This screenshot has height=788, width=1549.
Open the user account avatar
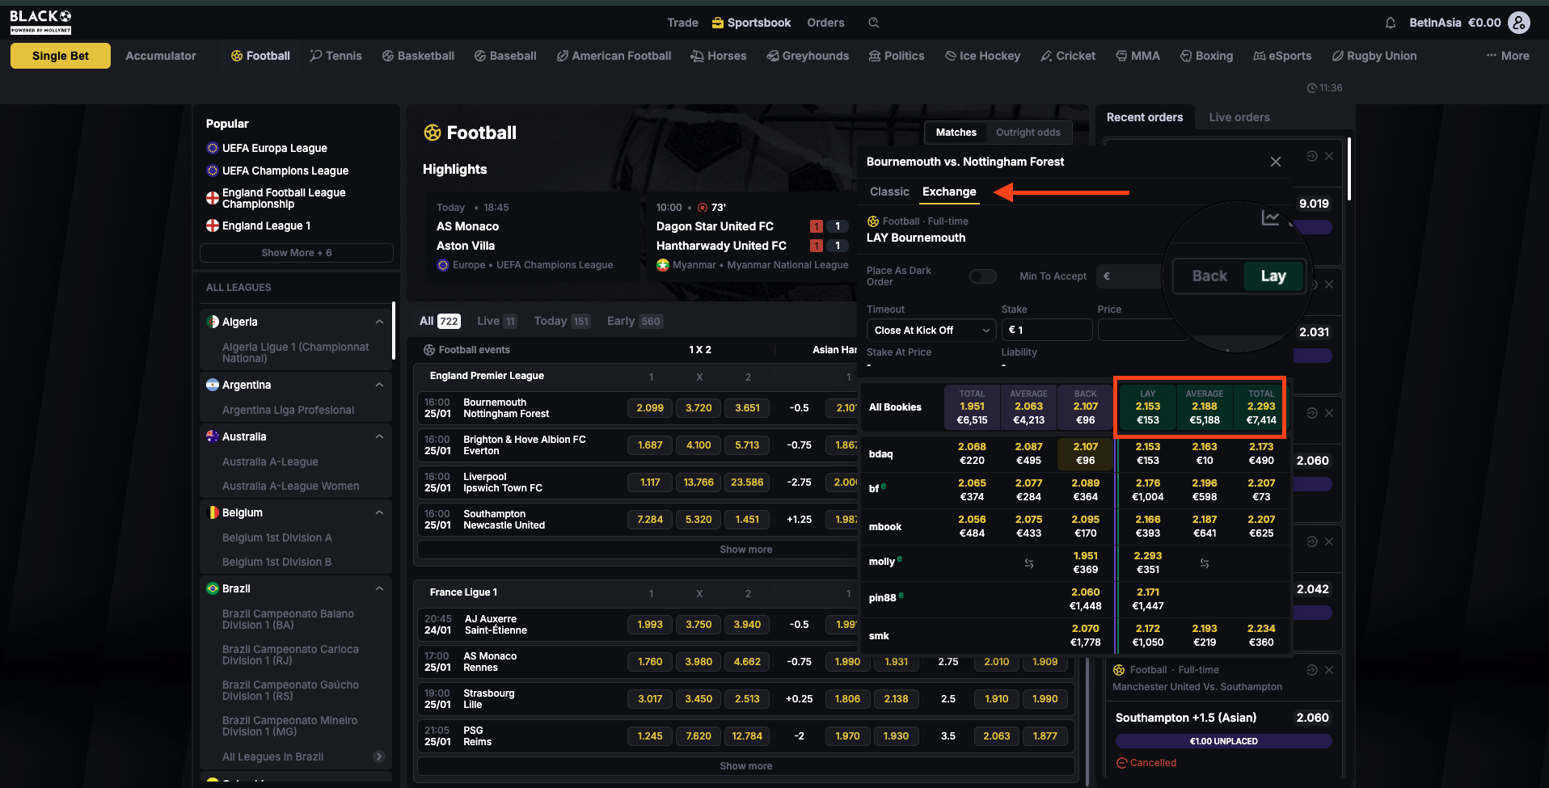point(1519,23)
